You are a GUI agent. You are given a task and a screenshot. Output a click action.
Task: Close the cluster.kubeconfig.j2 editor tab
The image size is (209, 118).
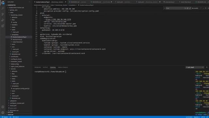click(x=66, y=2)
